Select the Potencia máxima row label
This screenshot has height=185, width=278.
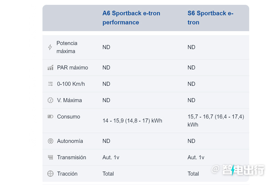(x=67, y=47)
